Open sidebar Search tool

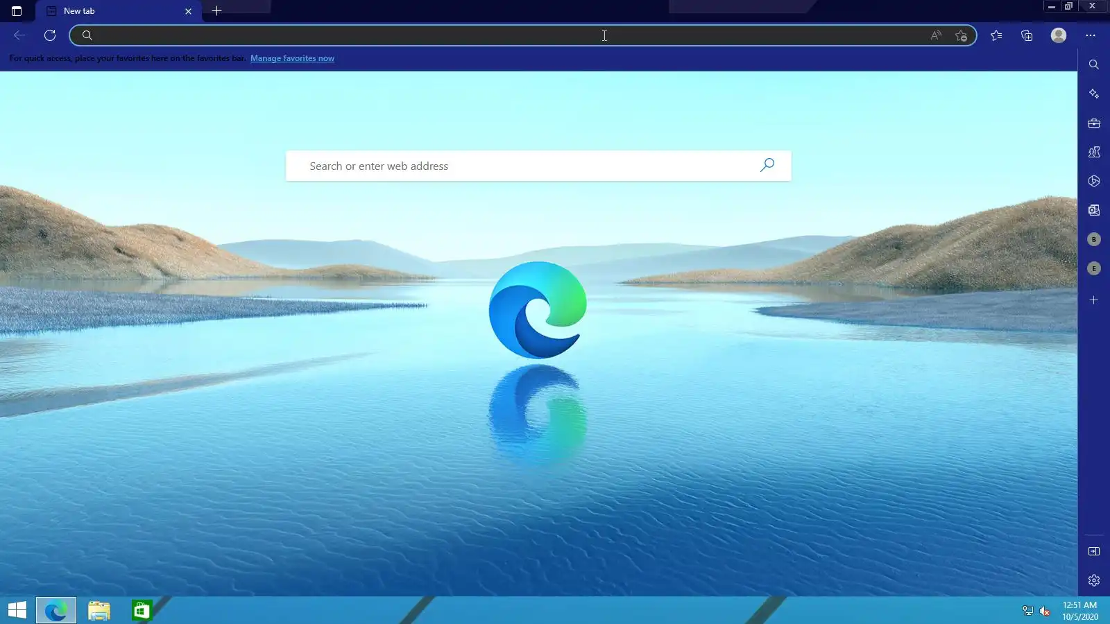[x=1094, y=64]
